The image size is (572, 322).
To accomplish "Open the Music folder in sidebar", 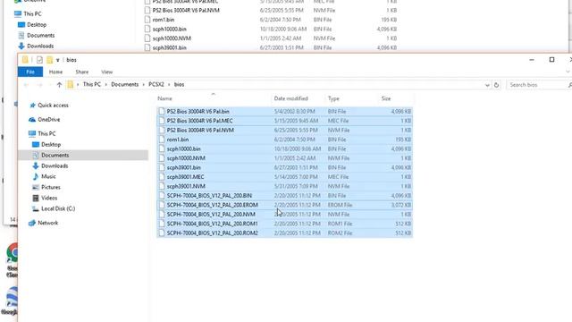I will [x=48, y=176].
